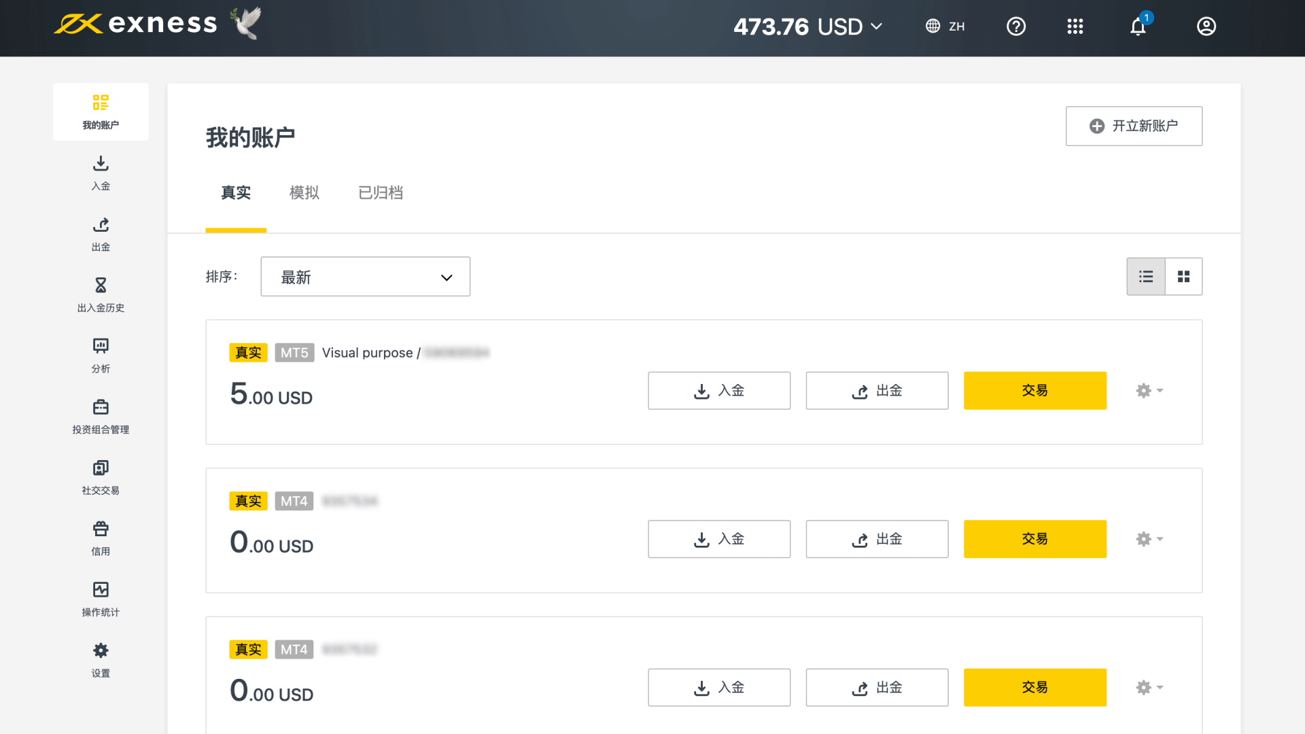Screen dimensions: 1305x734
Task: Switch to the 已归档 archived tab
Action: (381, 193)
